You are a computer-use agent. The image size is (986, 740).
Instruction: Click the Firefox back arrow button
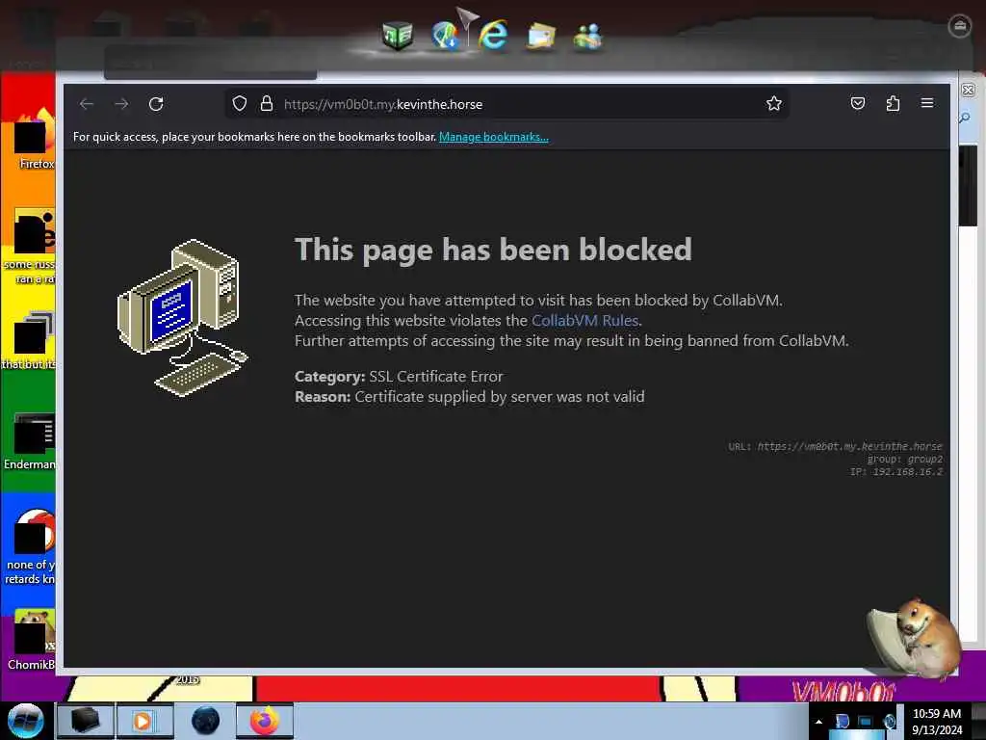[87, 104]
